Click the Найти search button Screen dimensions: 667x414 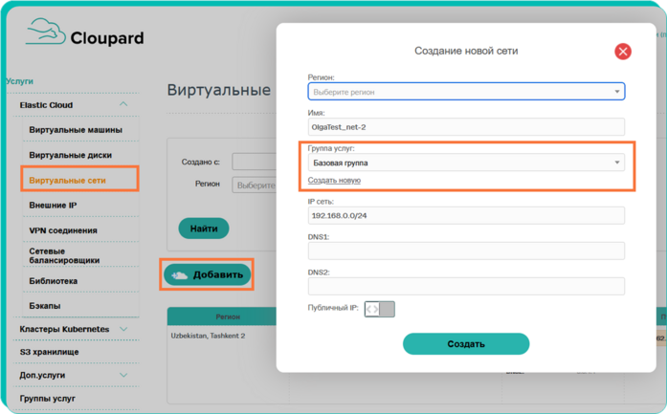tap(203, 229)
